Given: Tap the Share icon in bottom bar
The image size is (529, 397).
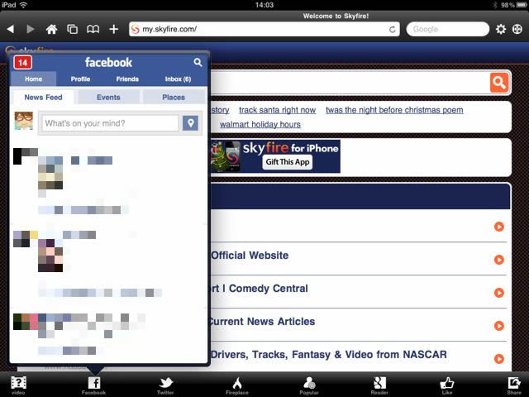Looking at the screenshot, I should (x=514, y=385).
